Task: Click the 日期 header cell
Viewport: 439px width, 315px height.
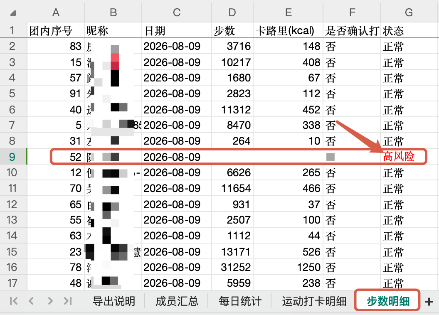Action: (177, 30)
